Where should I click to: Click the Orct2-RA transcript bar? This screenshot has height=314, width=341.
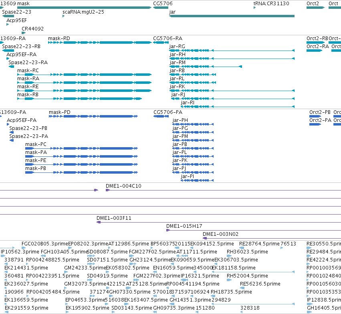click(x=314, y=51)
